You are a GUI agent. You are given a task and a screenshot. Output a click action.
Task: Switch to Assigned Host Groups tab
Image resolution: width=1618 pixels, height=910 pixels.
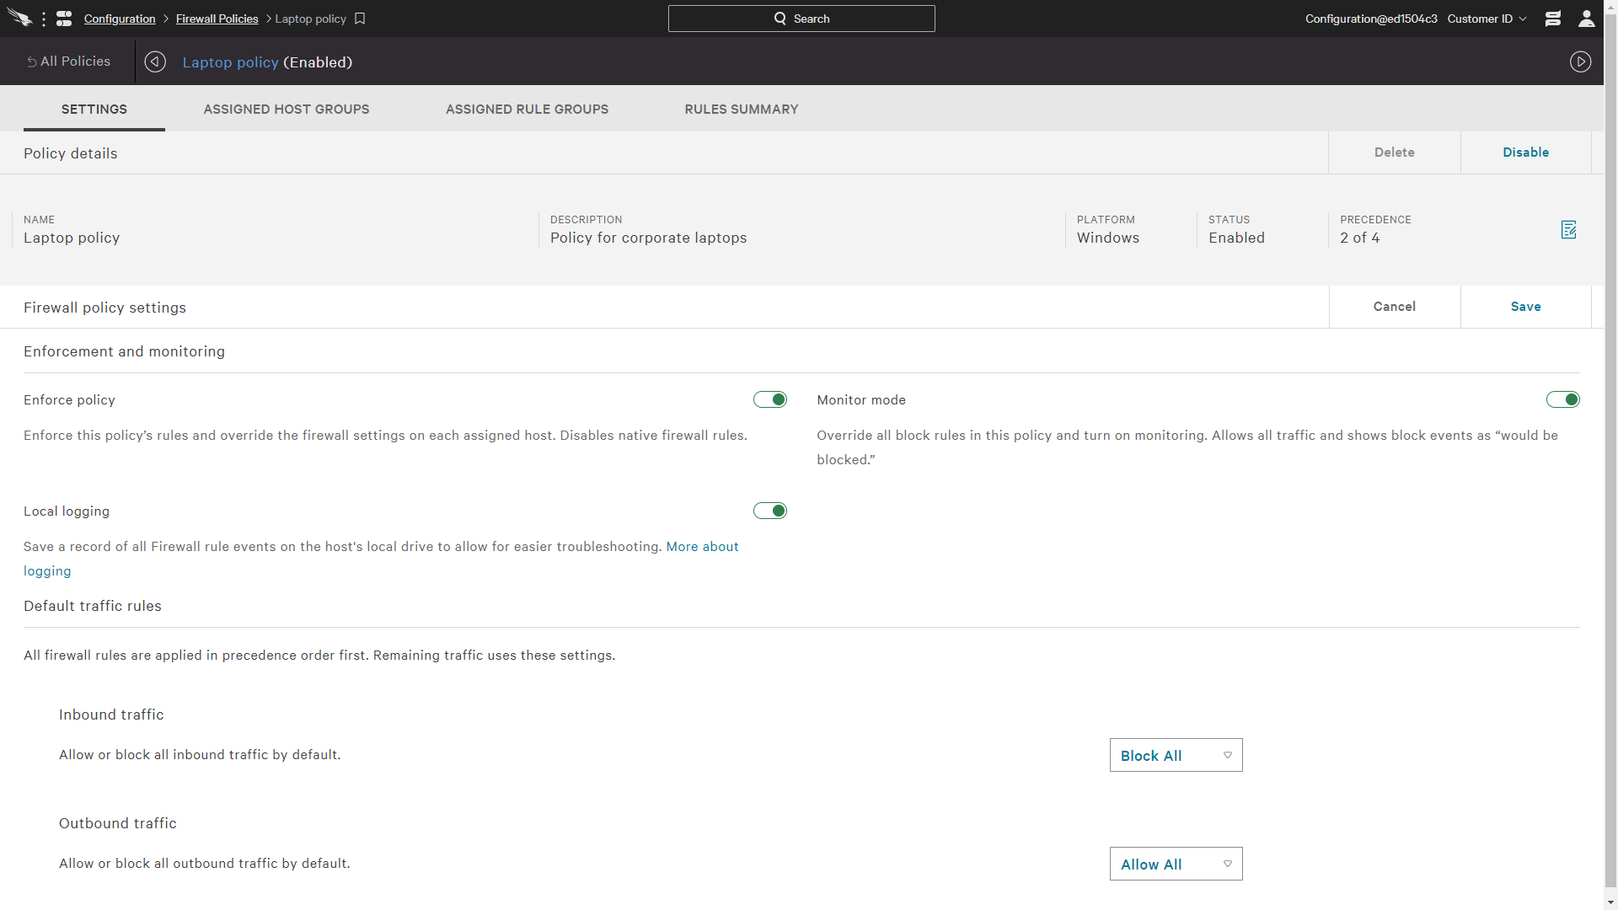pos(286,110)
